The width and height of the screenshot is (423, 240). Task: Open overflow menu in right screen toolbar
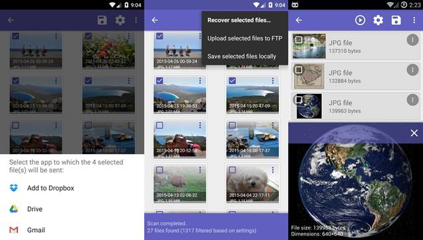tap(414, 20)
